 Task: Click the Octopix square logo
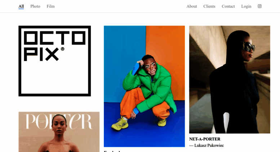(55, 61)
